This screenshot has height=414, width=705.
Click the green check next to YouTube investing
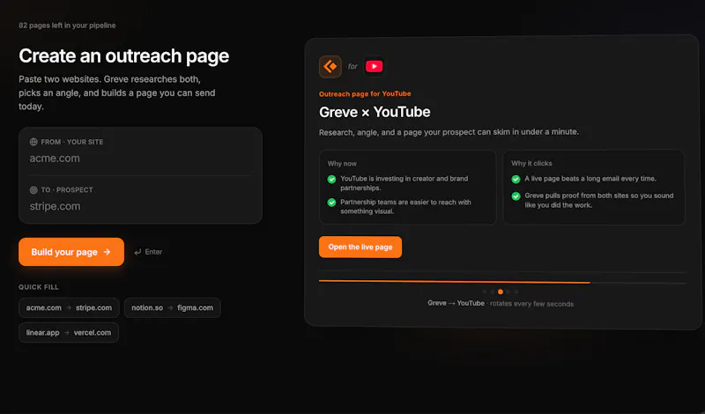pos(332,180)
